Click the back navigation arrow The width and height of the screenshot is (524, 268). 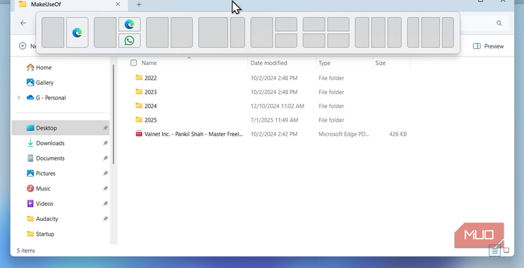click(x=23, y=23)
